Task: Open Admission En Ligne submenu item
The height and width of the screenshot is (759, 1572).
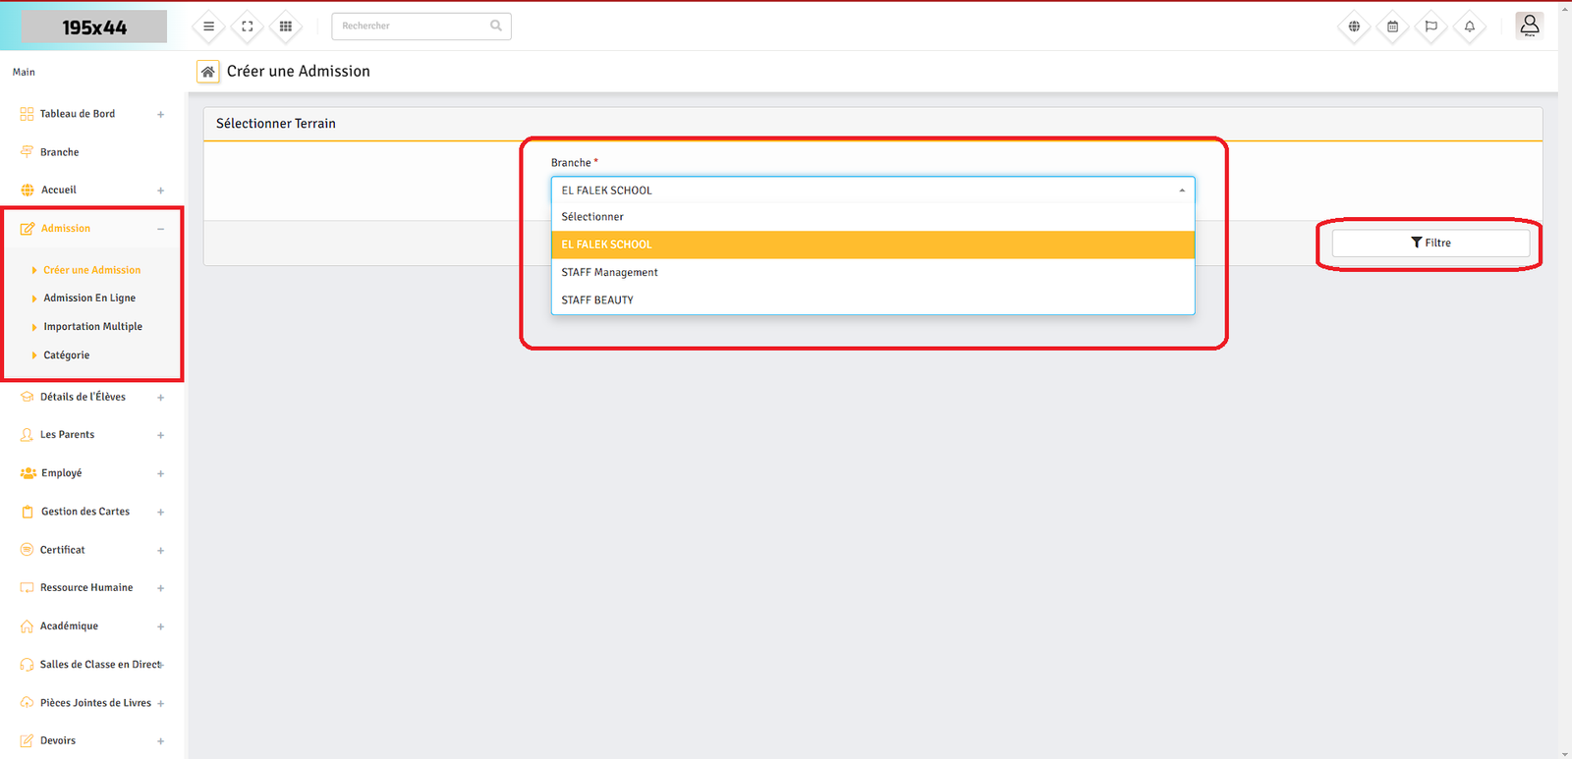Action: [89, 298]
